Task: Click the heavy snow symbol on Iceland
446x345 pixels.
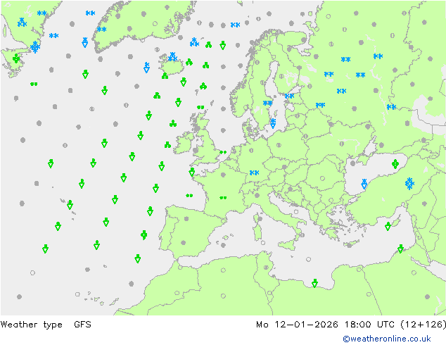Action: [172, 56]
